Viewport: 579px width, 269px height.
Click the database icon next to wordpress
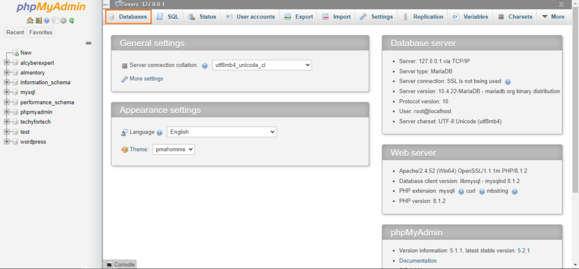(15, 142)
